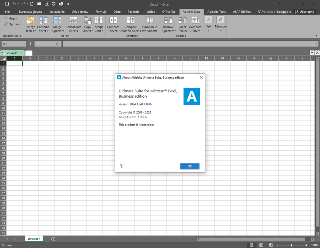Screen dimensions: 320x248
Task: Launch Compare Multiple Sheets tool
Action: [130, 24]
